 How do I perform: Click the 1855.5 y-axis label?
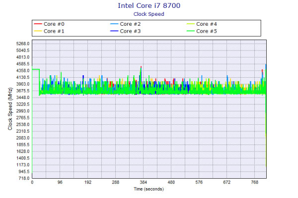(x=23, y=145)
